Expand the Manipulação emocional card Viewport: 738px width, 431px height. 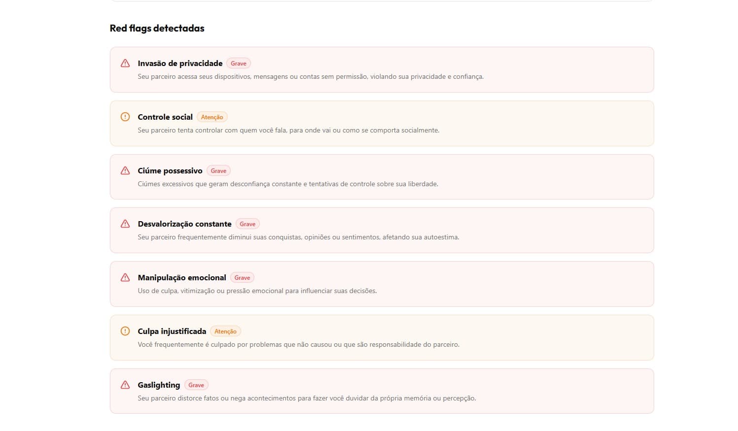tap(382, 284)
